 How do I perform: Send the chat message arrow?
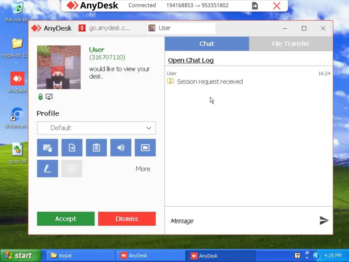[x=324, y=220]
